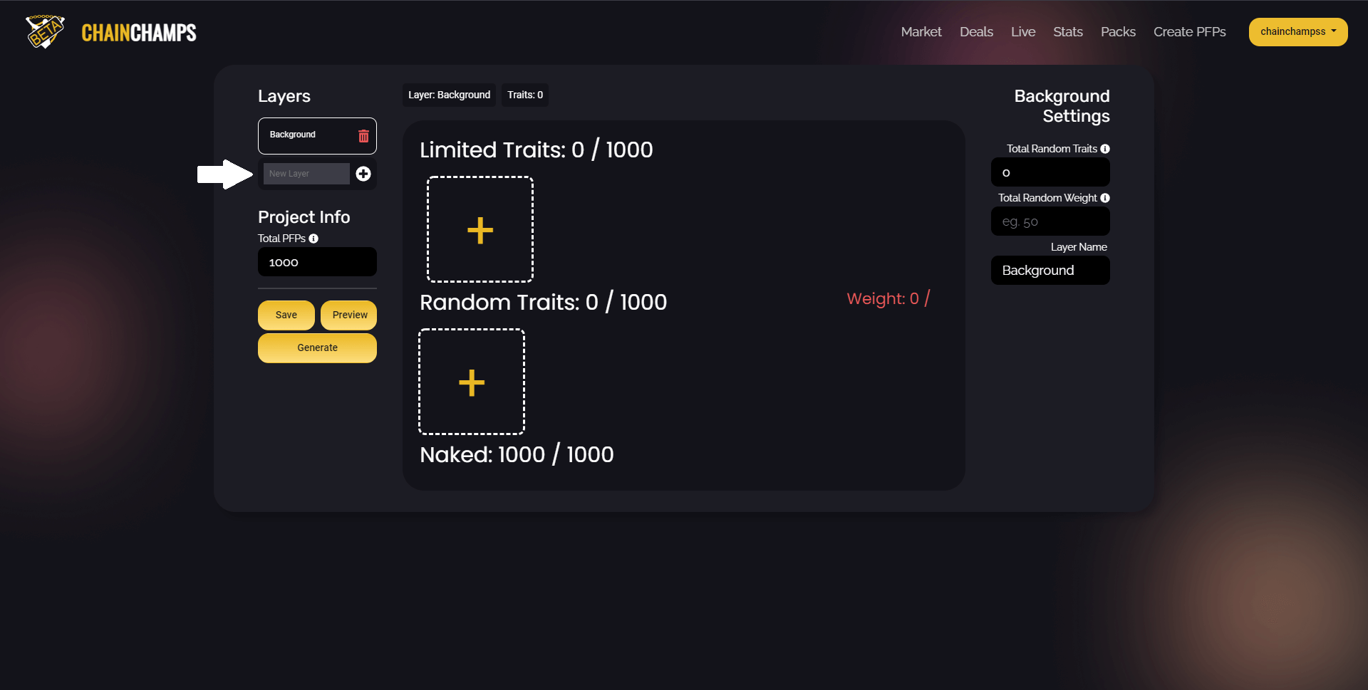The image size is (1368, 690).
Task: Click the Save button
Action: coord(286,315)
